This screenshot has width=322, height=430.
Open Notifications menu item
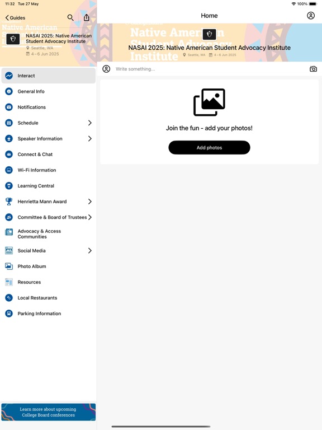tap(49, 107)
